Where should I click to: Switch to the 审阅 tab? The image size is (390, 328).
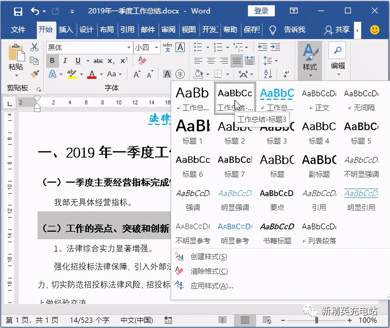[168, 29]
